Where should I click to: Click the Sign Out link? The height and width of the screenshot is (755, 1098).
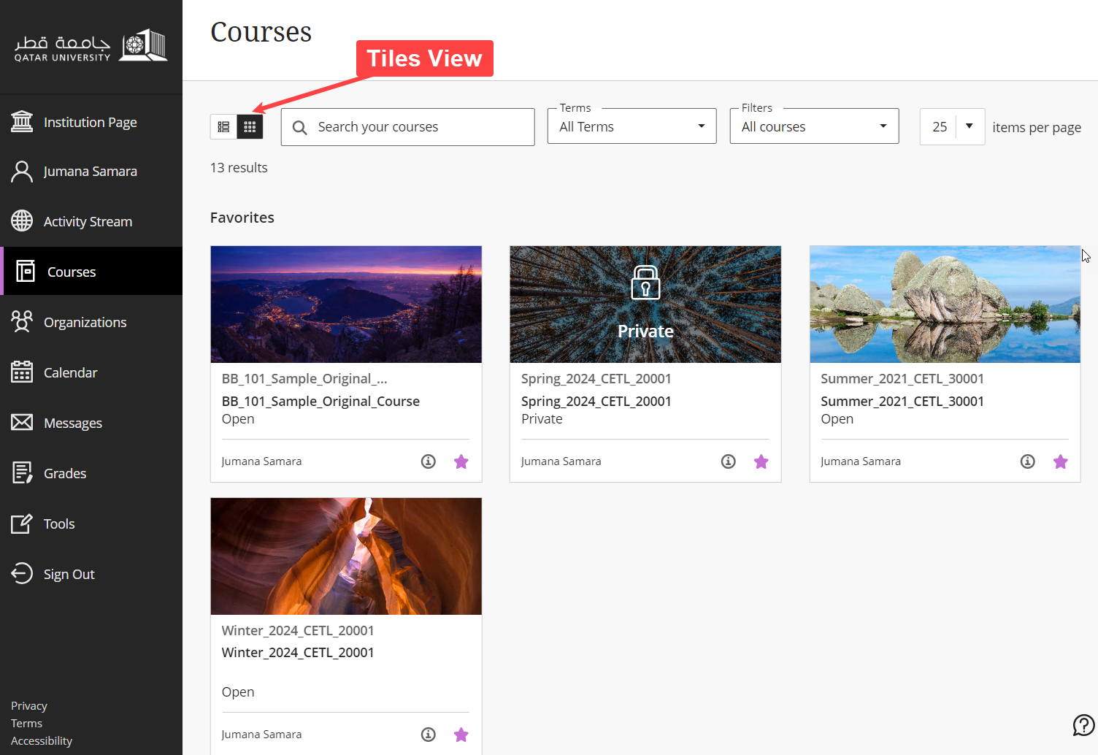(x=69, y=574)
